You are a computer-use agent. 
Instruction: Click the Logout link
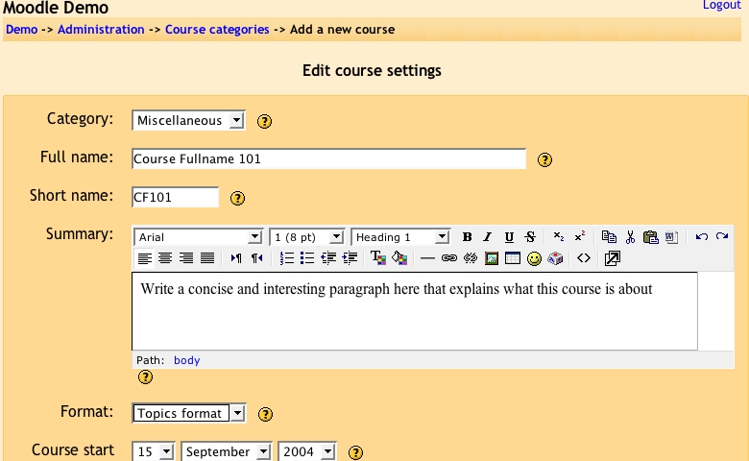[x=721, y=6]
